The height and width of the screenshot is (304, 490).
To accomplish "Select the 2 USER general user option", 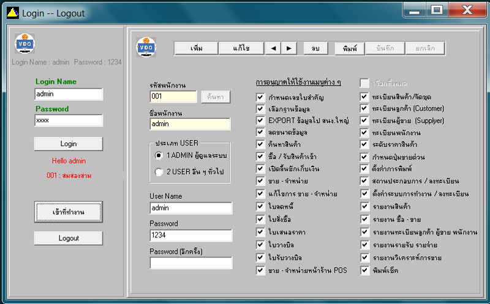I will click(159, 172).
